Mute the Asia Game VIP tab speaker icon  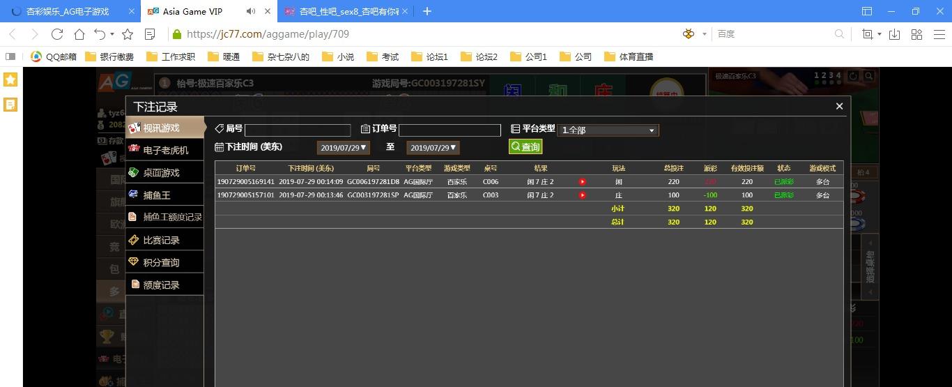251,11
